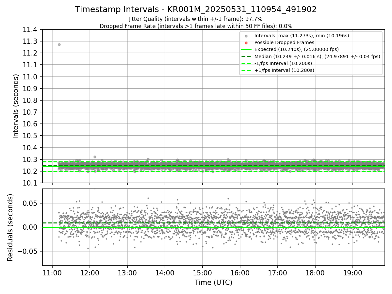Click the solid green line sample beside 'Expected'

[x=246, y=49]
